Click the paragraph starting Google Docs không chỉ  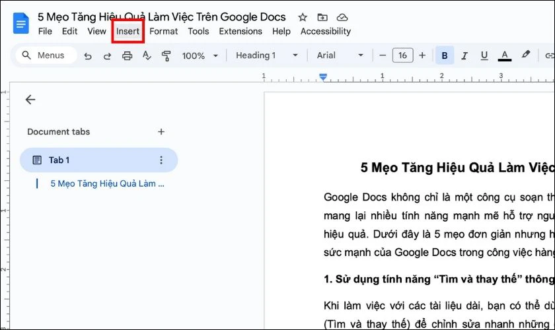click(439, 224)
